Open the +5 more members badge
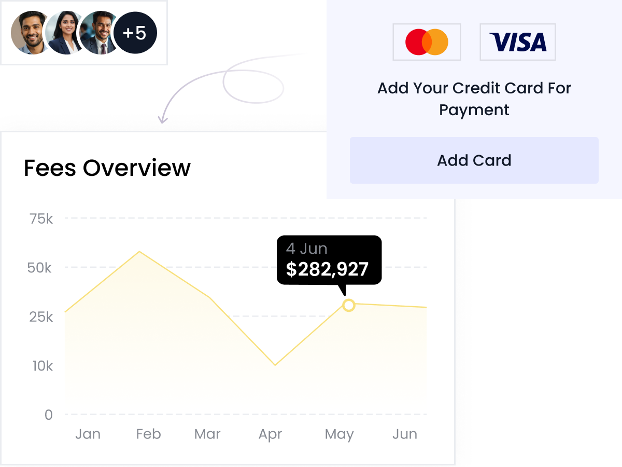The height and width of the screenshot is (467, 622). (135, 33)
